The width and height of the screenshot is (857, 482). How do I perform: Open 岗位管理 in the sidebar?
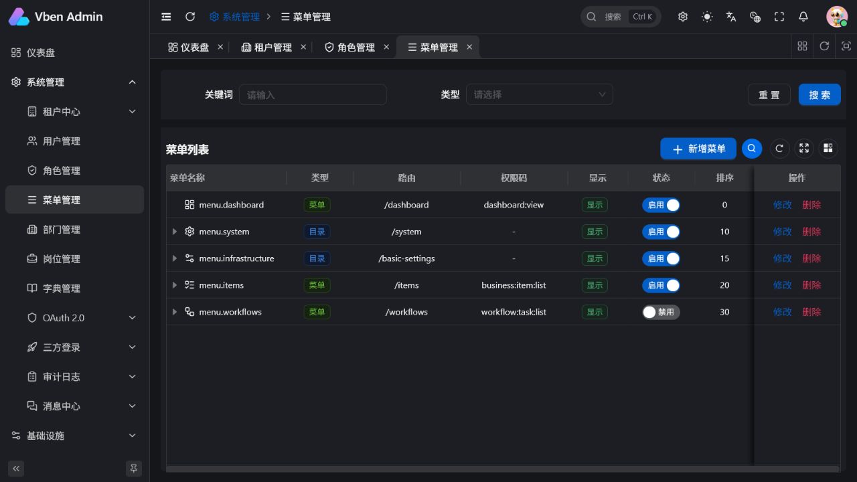click(74, 259)
